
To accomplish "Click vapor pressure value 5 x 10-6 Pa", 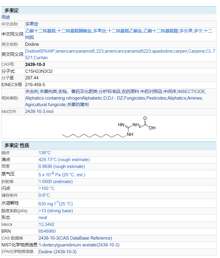I will [62, 174].
